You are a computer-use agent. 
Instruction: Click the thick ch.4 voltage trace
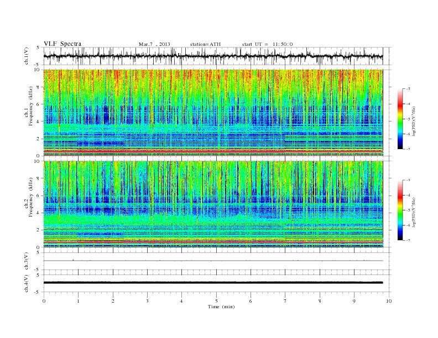[213, 283]
